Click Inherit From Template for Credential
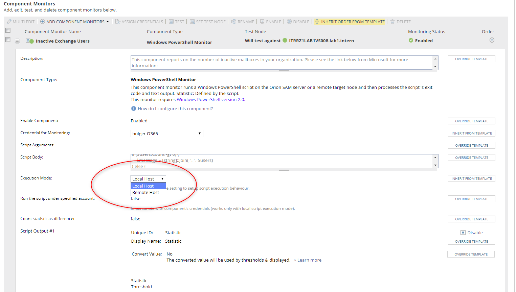 pyautogui.click(x=471, y=133)
